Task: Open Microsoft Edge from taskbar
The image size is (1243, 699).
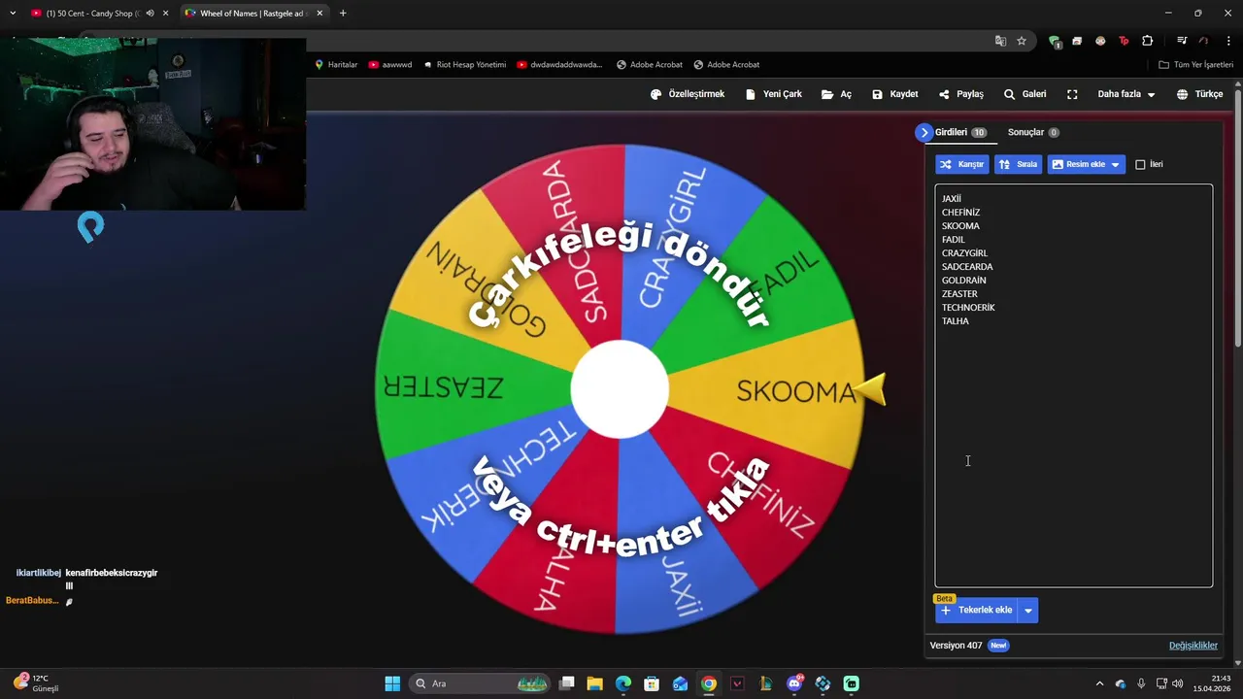Action: pyautogui.click(x=623, y=683)
